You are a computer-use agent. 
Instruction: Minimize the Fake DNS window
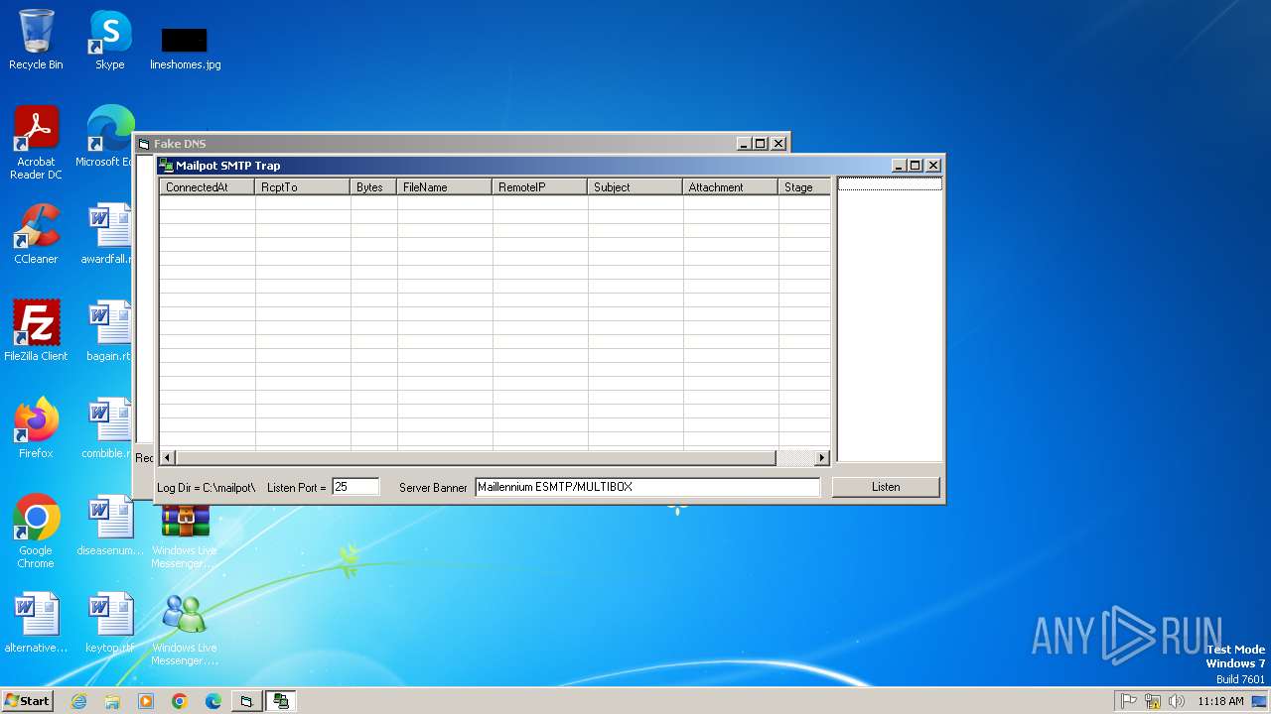pyautogui.click(x=744, y=144)
